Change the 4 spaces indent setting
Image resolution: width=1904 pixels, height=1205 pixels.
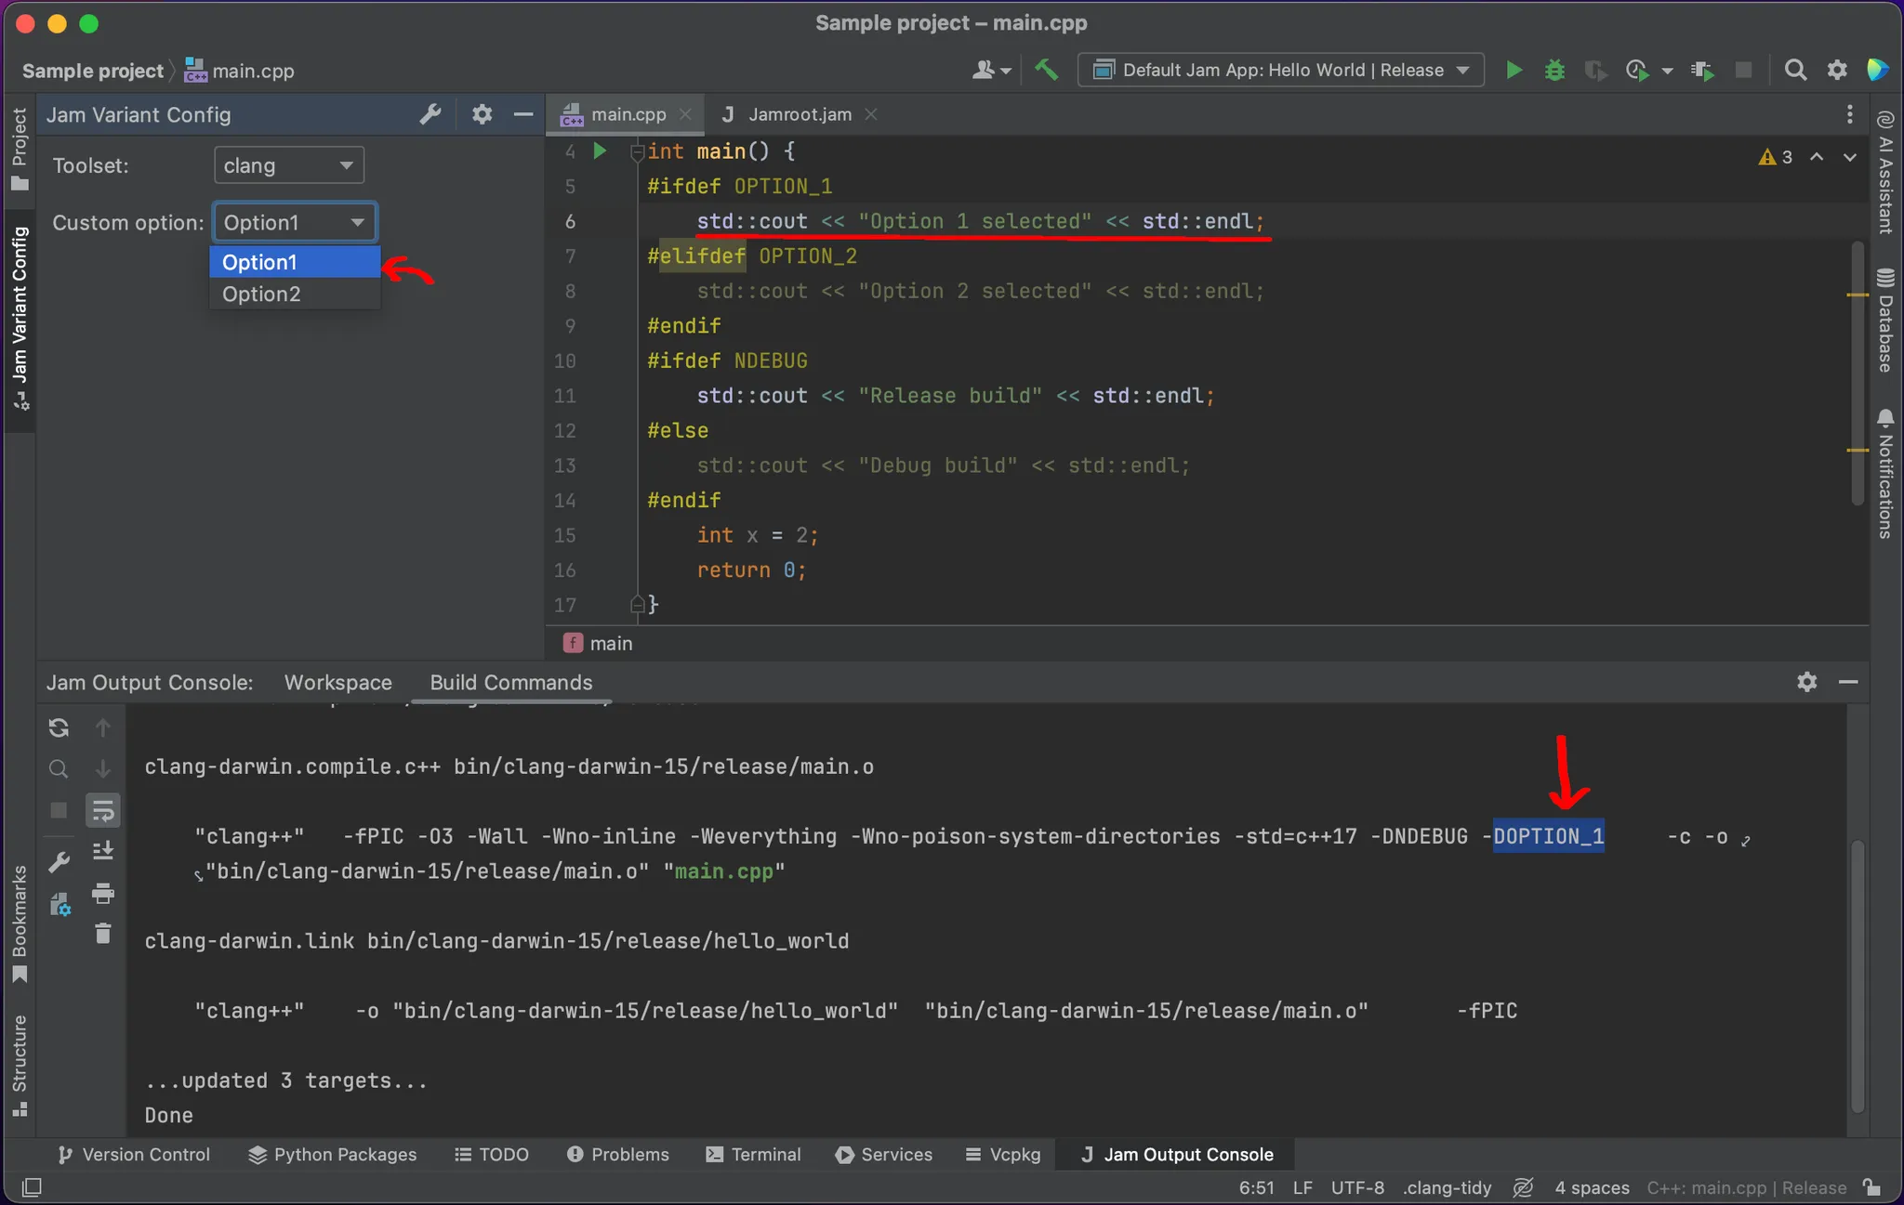tap(1592, 1187)
